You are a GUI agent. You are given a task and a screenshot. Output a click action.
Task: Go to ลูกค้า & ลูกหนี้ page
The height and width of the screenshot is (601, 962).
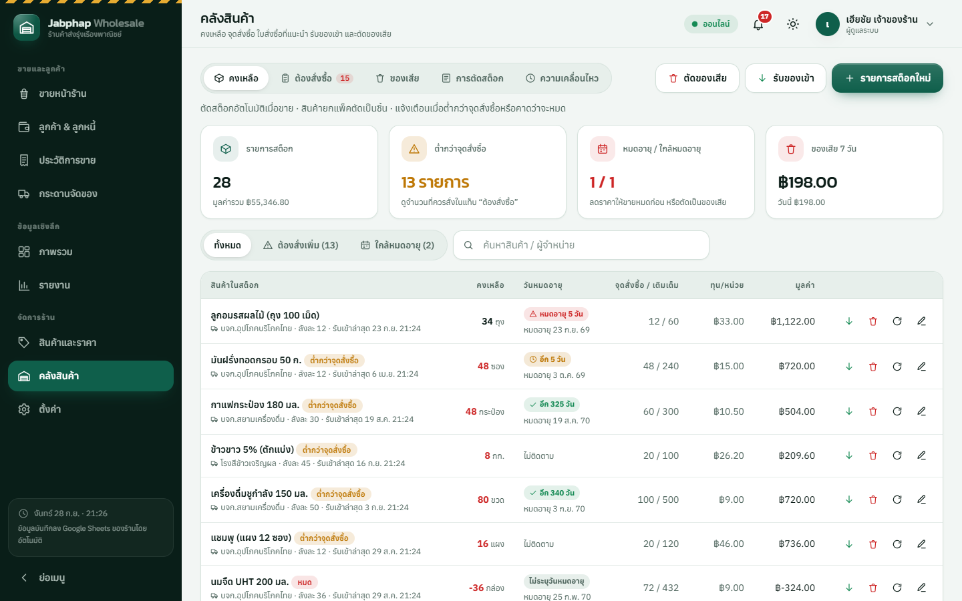point(91,127)
